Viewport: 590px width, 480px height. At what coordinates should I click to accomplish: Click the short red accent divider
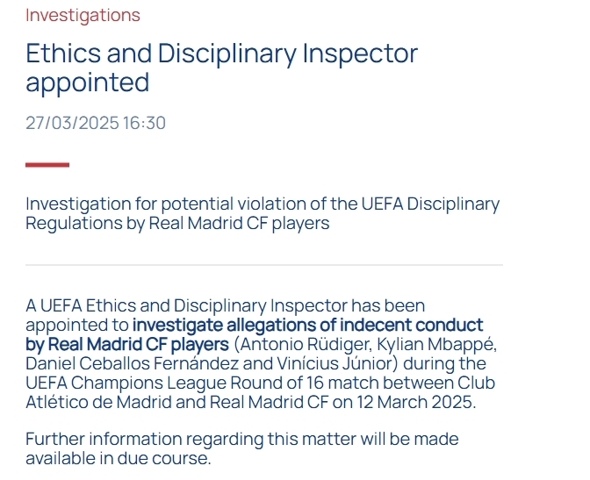[47, 164]
